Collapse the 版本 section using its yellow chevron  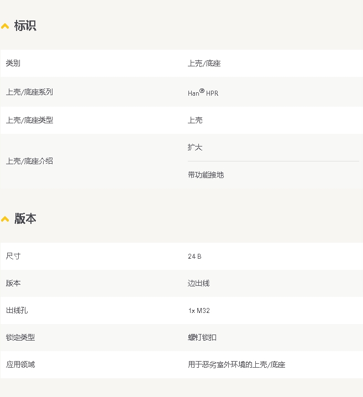[x=5, y=219]
